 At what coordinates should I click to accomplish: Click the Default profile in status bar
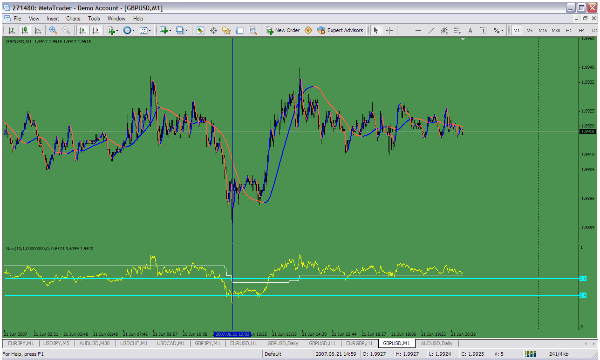click(x=273, y=354)
